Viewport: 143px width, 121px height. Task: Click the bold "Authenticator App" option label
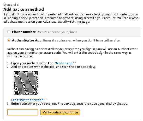coord(27,40)
